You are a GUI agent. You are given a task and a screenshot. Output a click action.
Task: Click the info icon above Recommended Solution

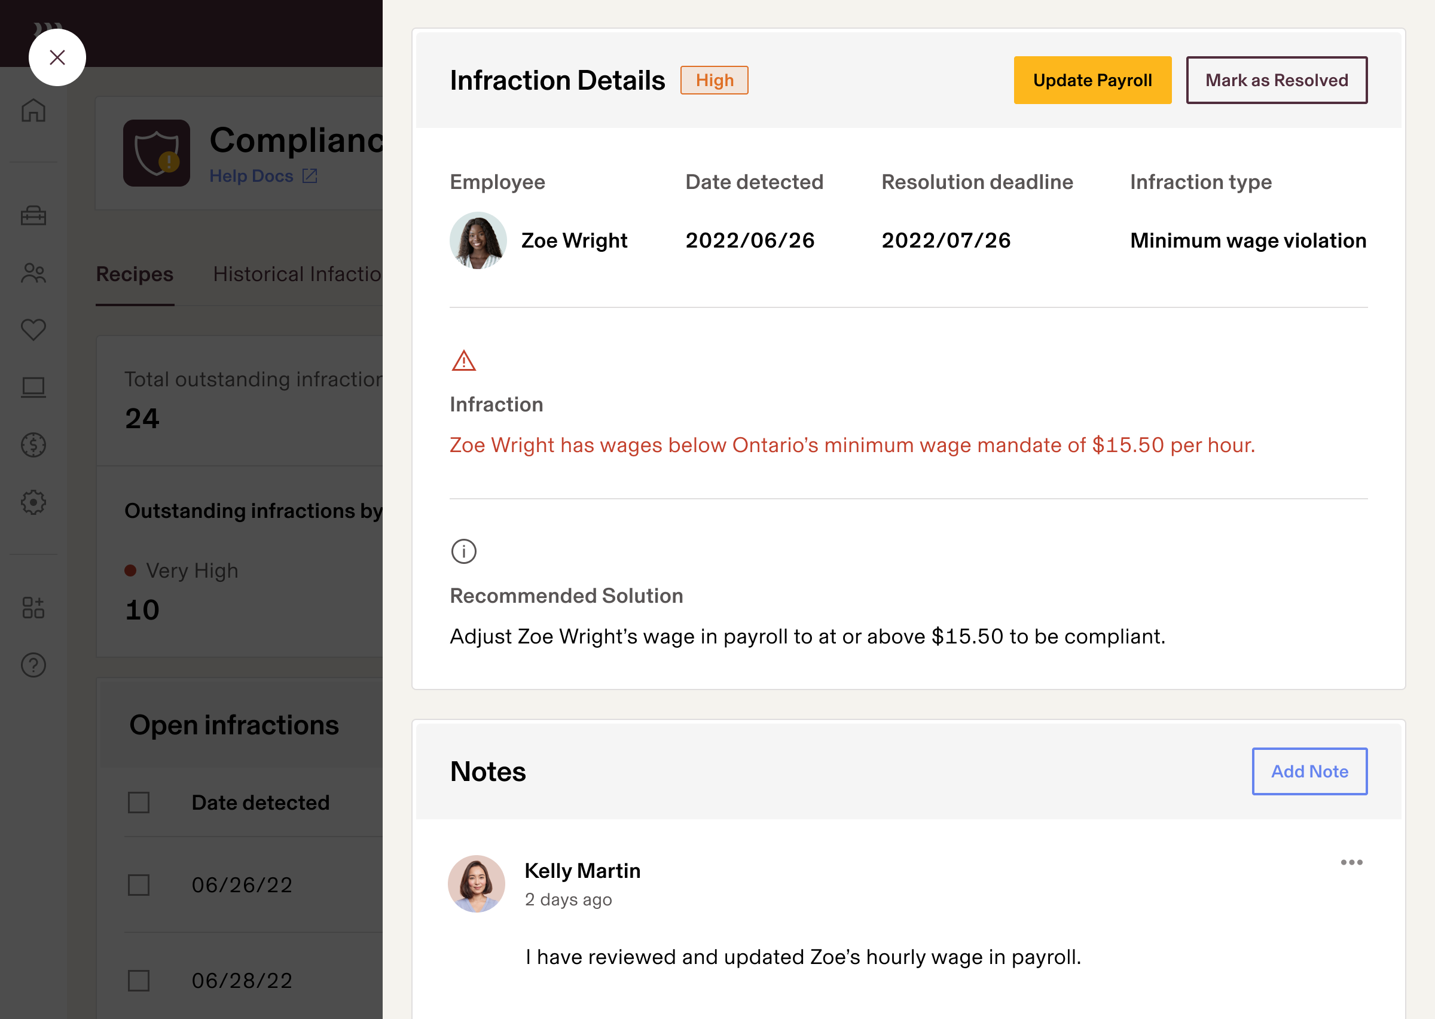(x=463, y=551)
